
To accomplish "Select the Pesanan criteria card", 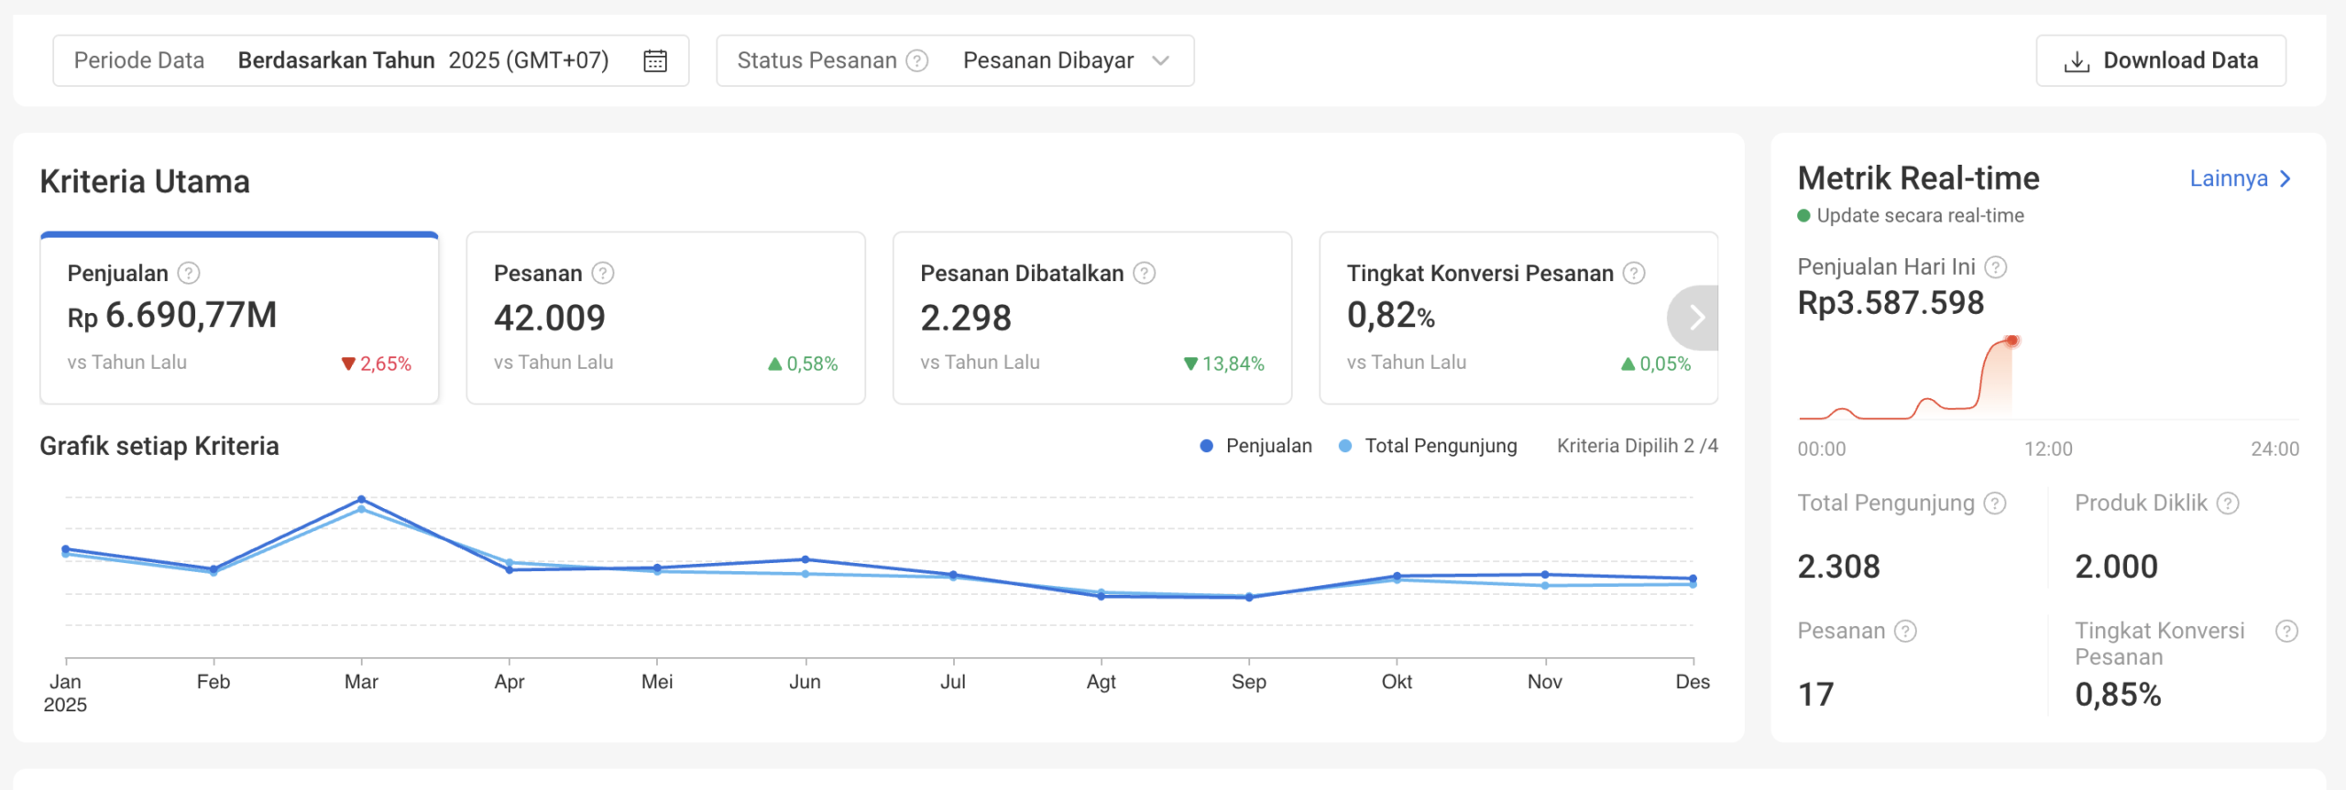I will 665,318.
